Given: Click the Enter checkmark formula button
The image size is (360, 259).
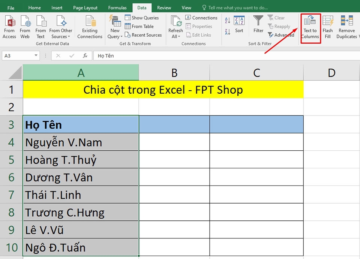Looking at the screenshot, I should tap(72, 56).
